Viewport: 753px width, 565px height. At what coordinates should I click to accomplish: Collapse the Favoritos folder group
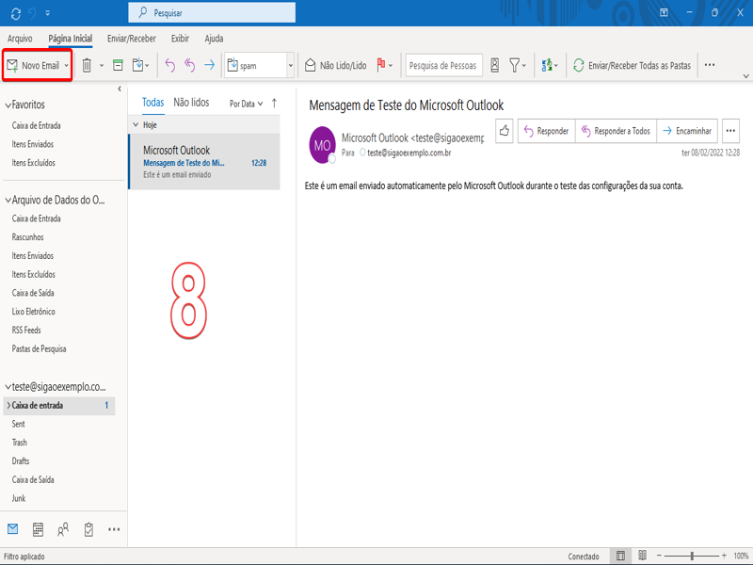point(8,105)
